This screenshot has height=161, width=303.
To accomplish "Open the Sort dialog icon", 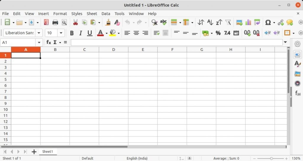I will (201, 22).
